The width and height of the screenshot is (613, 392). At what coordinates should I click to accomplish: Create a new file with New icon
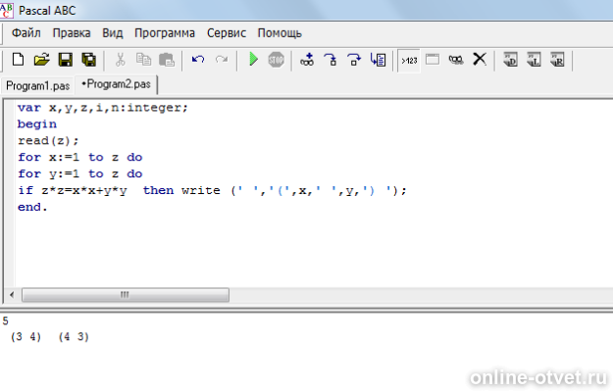18,60
